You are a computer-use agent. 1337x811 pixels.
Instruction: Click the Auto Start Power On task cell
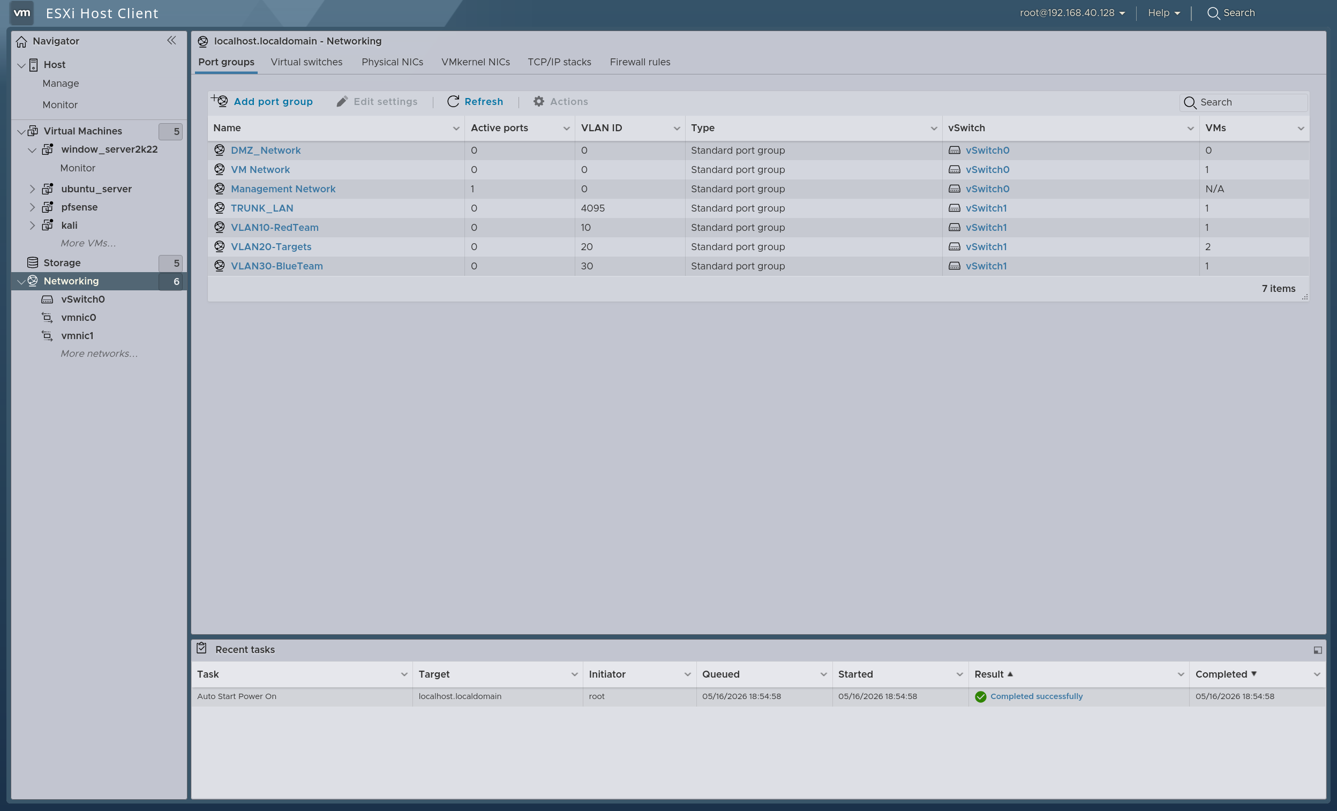click(x=302, y=696)
